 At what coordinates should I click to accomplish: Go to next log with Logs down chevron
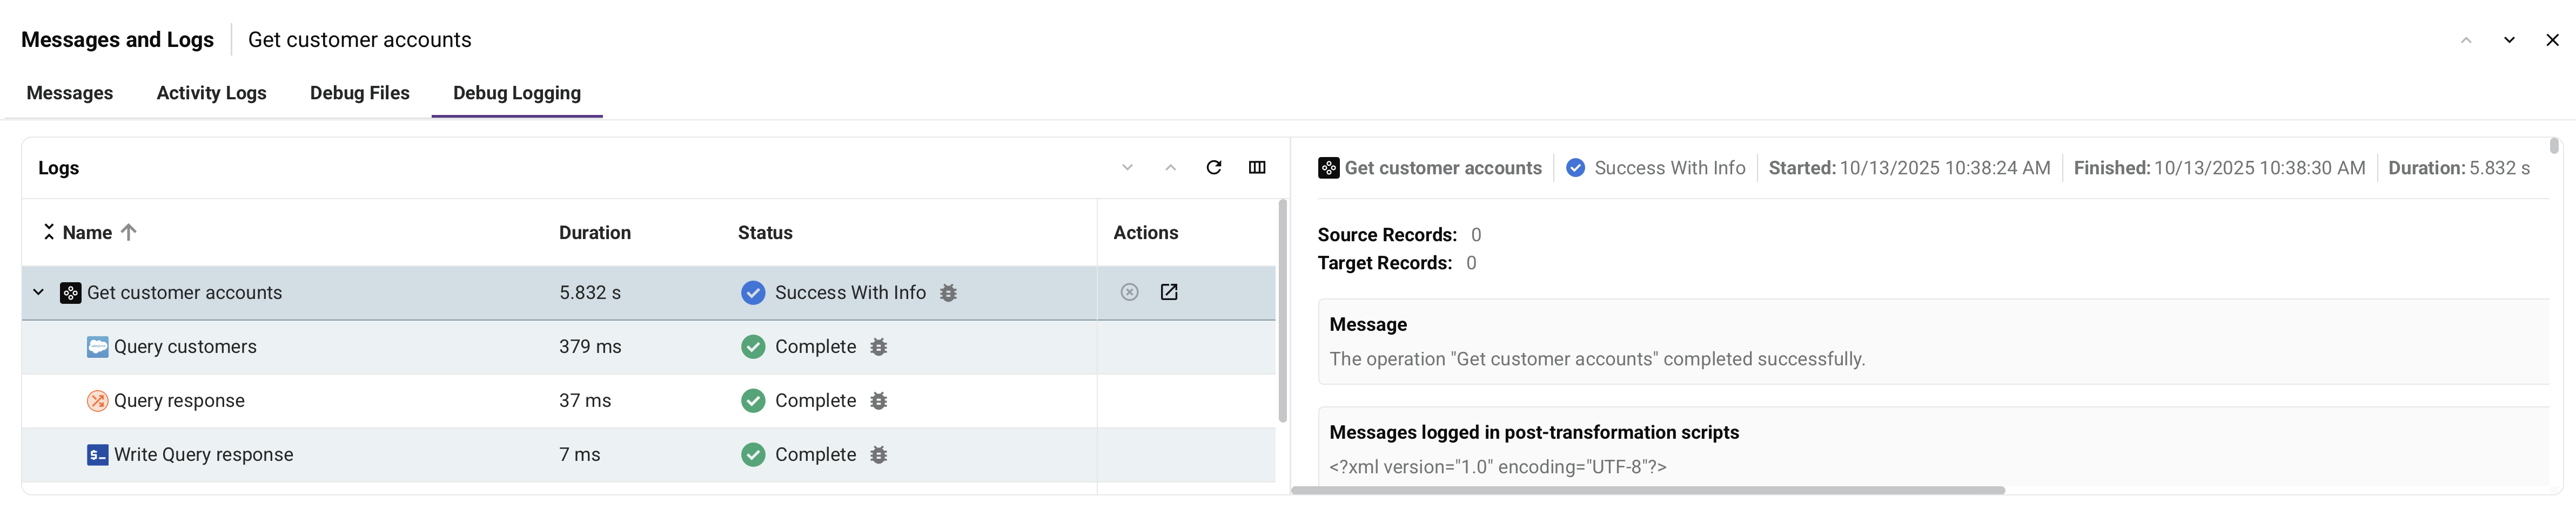1127,168
